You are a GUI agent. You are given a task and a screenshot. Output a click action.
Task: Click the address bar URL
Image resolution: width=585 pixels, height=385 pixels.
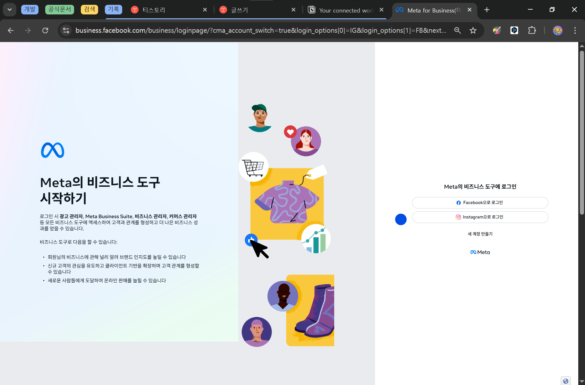pyautogui.click(x=261, y=30)
